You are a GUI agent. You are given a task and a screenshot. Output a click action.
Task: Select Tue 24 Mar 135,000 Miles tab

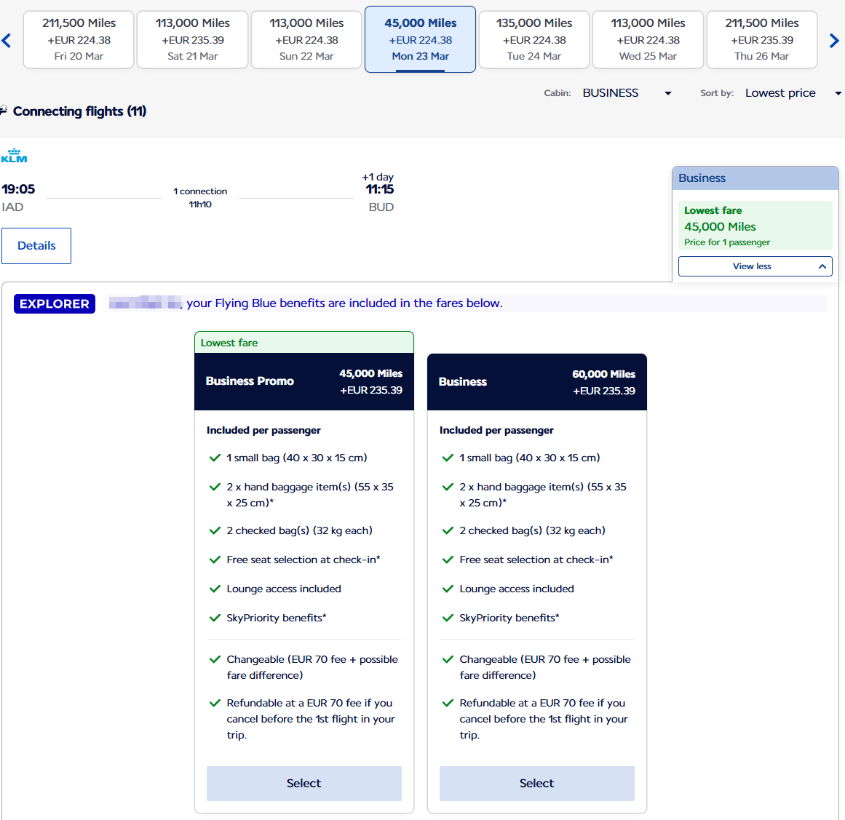(534, 40)
